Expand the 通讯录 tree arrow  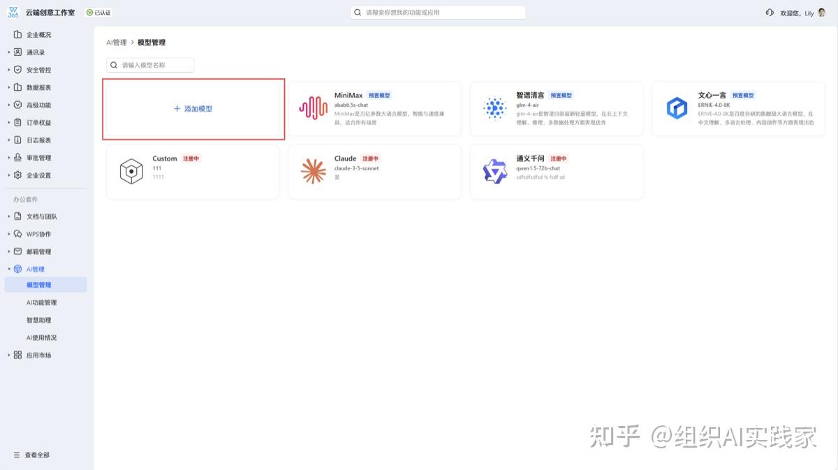[x=9, y=52]
